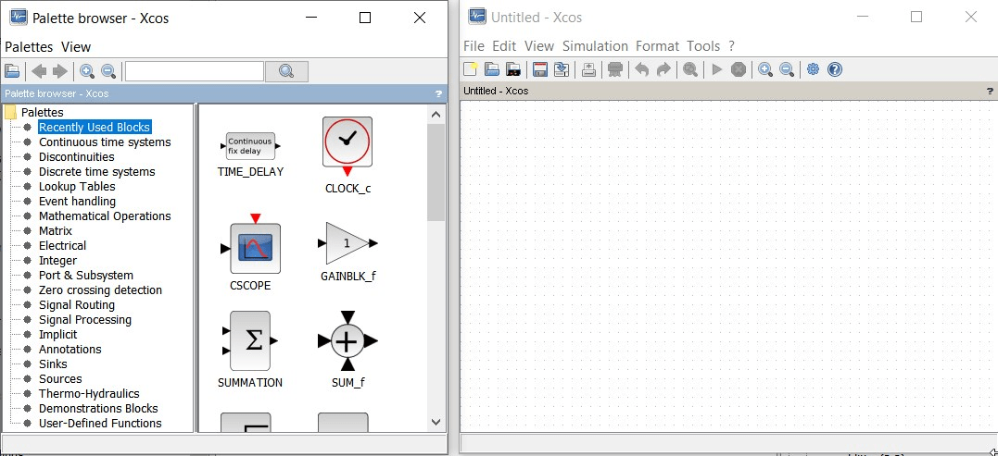Select the Event handling palette
This screenshot has height=456, width=998.
(x=77, y=202)
